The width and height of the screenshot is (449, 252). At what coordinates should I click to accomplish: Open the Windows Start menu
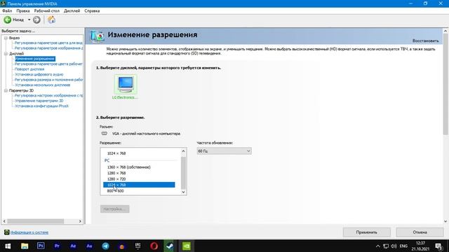pyautogui.click(x=8, y=246)
